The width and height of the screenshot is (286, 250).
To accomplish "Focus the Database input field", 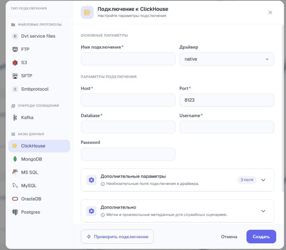I will coord(128,127).
